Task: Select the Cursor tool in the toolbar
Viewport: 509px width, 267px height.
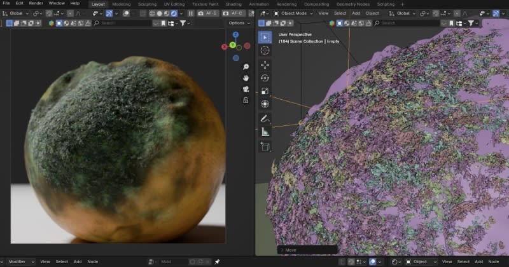Action: point(265,51)
